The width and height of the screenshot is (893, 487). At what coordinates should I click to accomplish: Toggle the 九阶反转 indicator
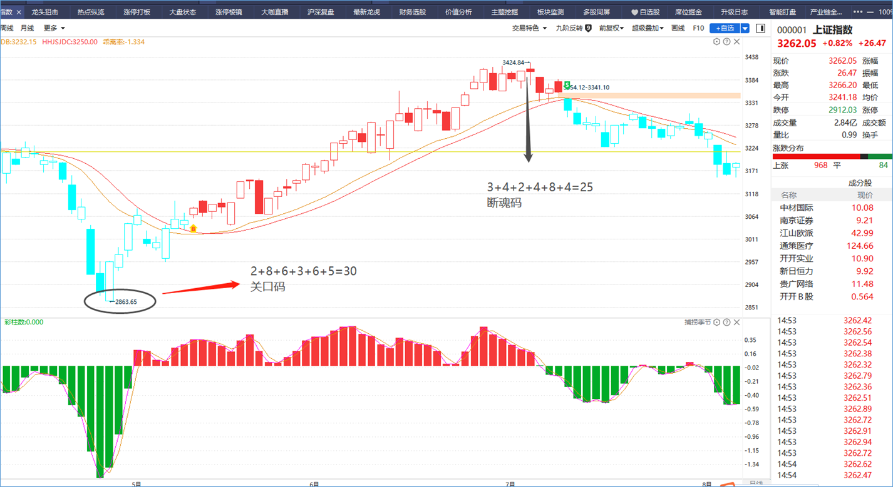[573, 28]
